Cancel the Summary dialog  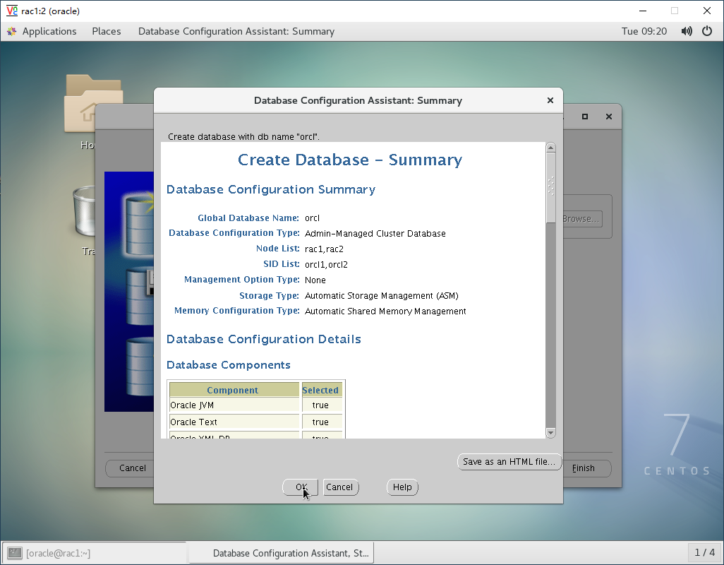[x=340, y=487]
